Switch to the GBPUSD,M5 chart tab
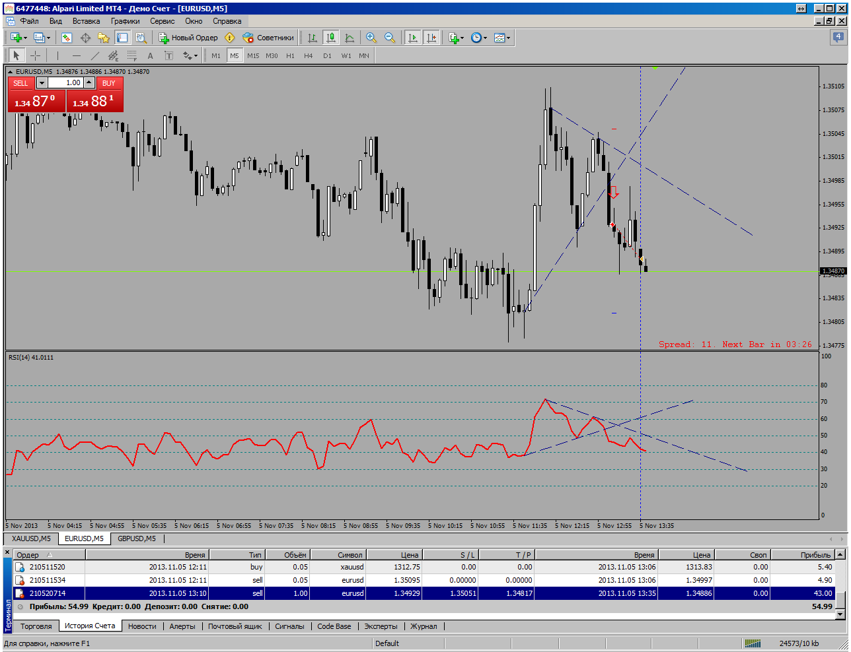 coord(137,538)
